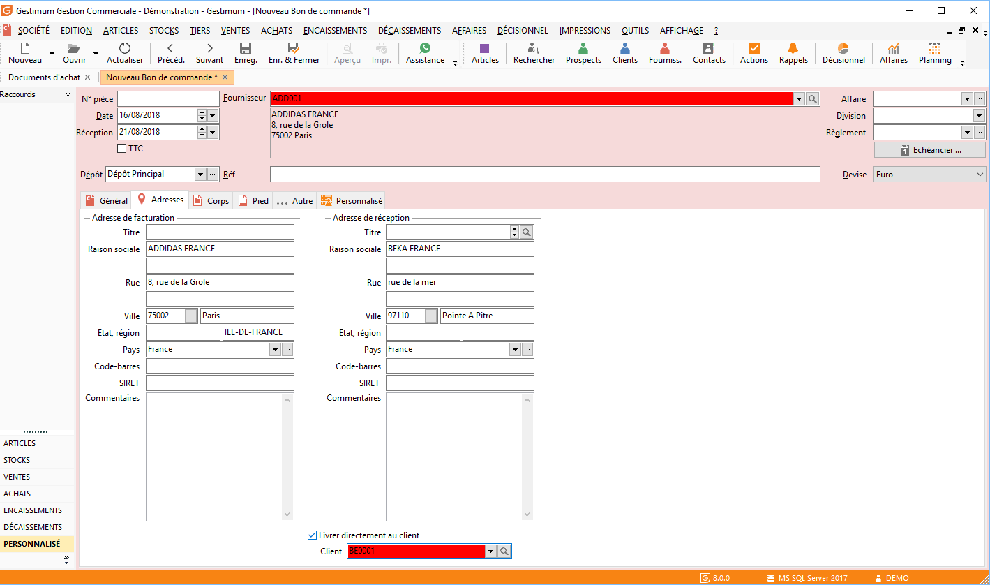Toggle the TTC checkbox

[122, 149]
